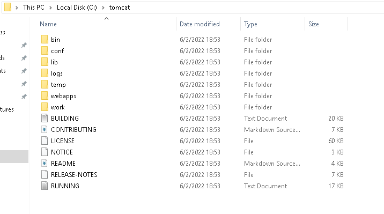384x214 pixels.
Task: Expand the chevron before tomcat
Action: point(103,8)
